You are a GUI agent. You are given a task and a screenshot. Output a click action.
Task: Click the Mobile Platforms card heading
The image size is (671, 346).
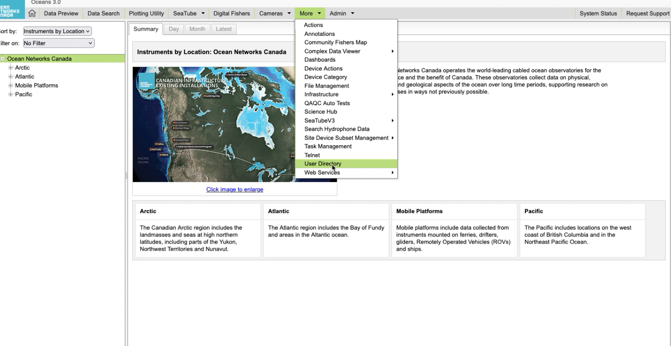419,211
